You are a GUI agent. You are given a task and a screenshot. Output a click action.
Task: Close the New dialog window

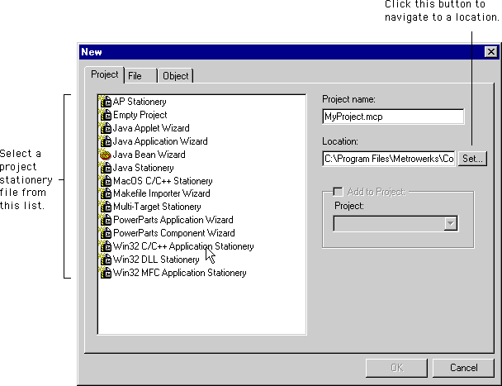click(490, 52)
